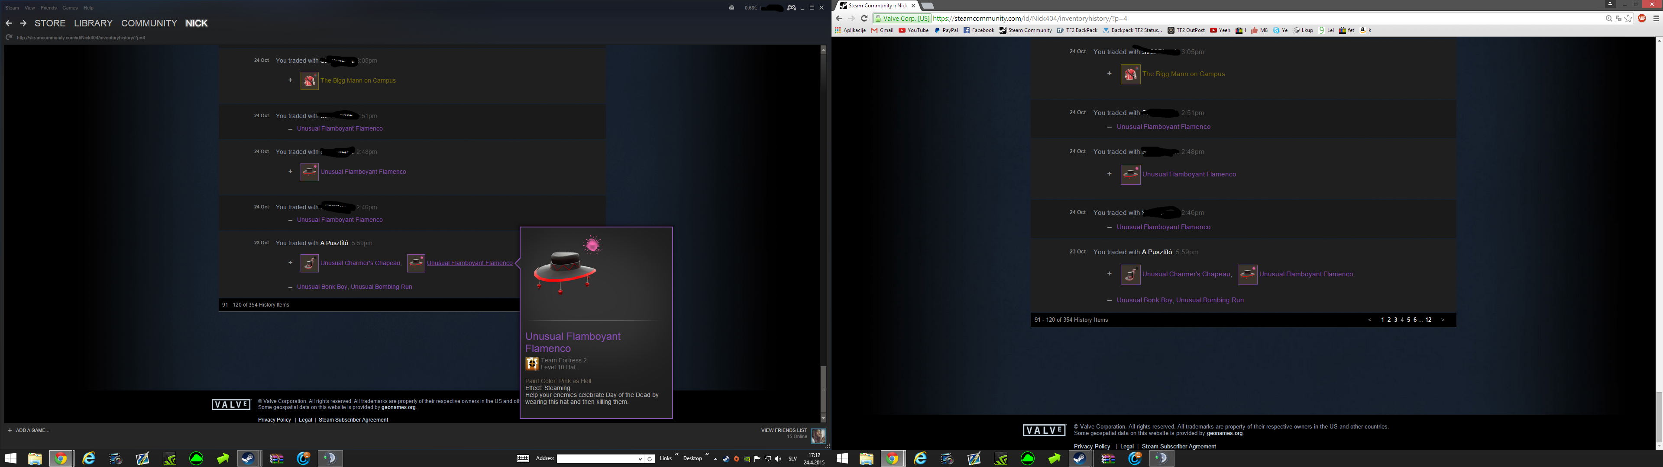The height and width of the screenshot is (467, 1663).
Task: Open the Gmail bookmark
Action: [x=883, y=30]
